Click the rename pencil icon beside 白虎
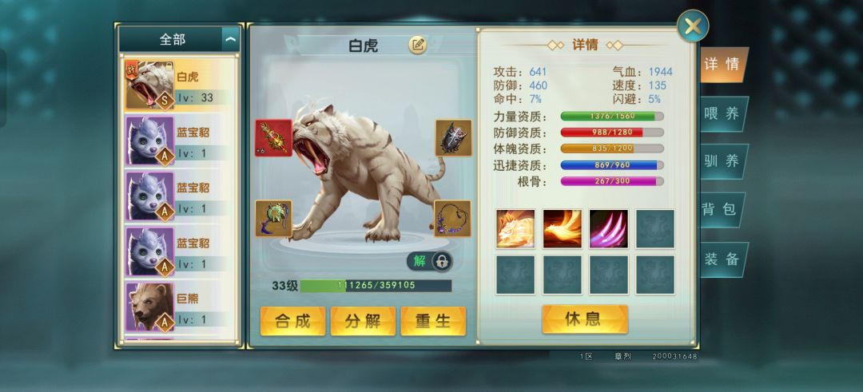Viewport: 863px width, 392px height. coord(417,45)
